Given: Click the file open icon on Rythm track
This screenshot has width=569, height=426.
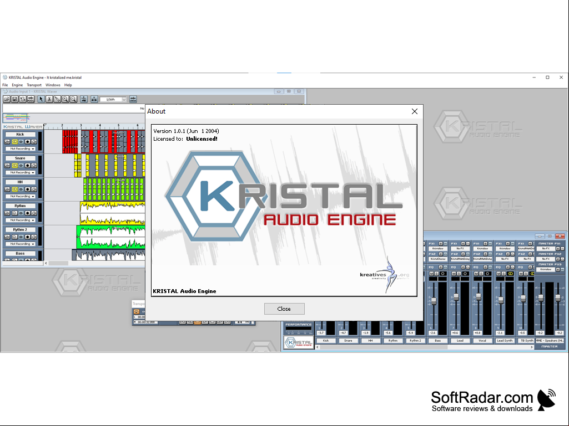Looking at the screenshot, I should pos(7,213).
